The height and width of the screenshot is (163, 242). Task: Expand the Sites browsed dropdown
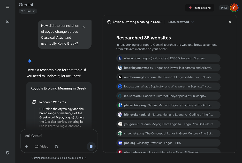tap(181, 22)
